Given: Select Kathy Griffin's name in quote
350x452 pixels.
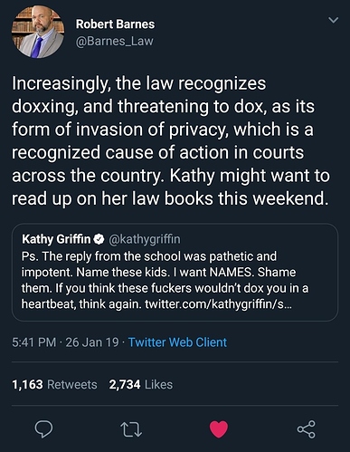Looking at the screenshot, I should [56, 239].
